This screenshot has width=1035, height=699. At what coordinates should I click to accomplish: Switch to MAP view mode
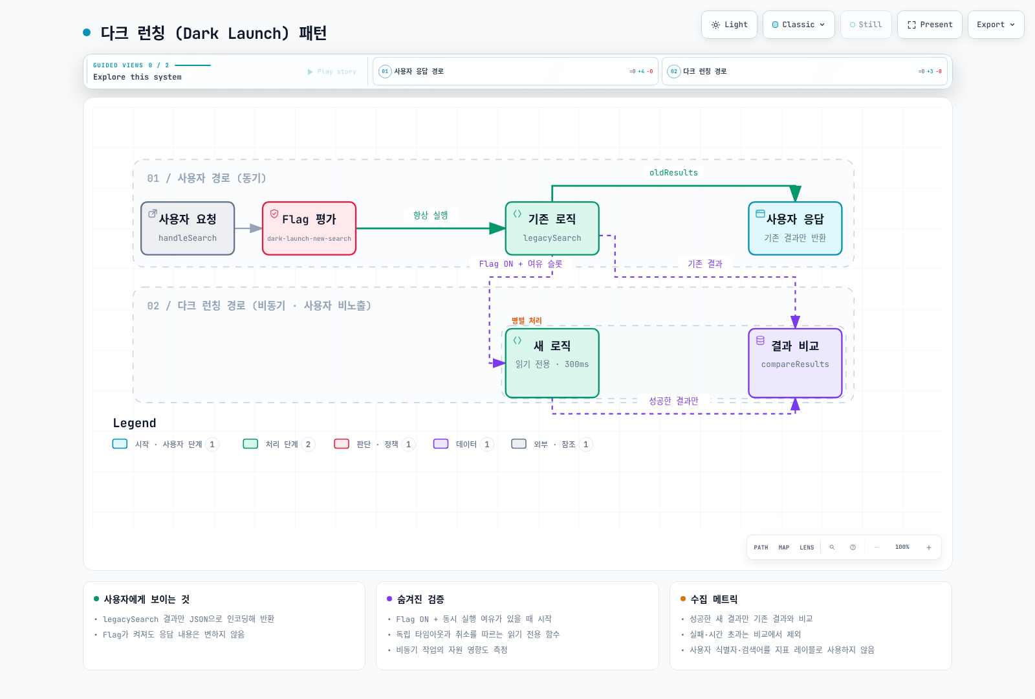coord(784,548)
